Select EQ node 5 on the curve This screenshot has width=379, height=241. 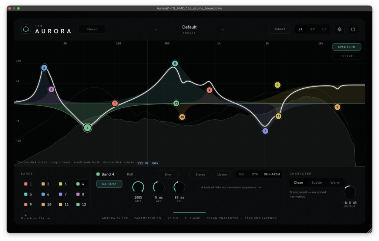pyautogui.click(x=175, y=64)
